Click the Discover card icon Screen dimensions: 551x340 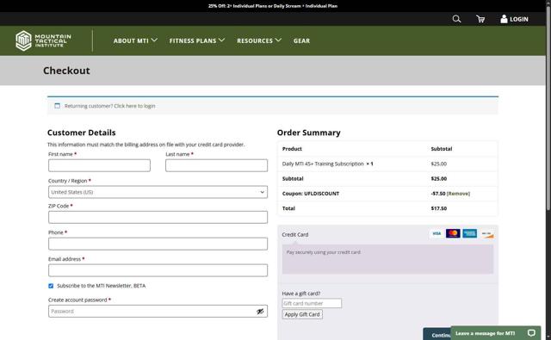(x=486, y=233)
